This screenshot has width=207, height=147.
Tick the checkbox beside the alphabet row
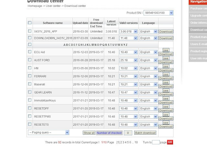tap(30, 44)
